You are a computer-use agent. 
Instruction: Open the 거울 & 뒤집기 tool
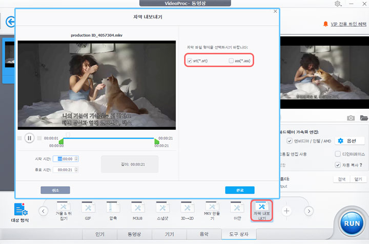tap(64, 211)
